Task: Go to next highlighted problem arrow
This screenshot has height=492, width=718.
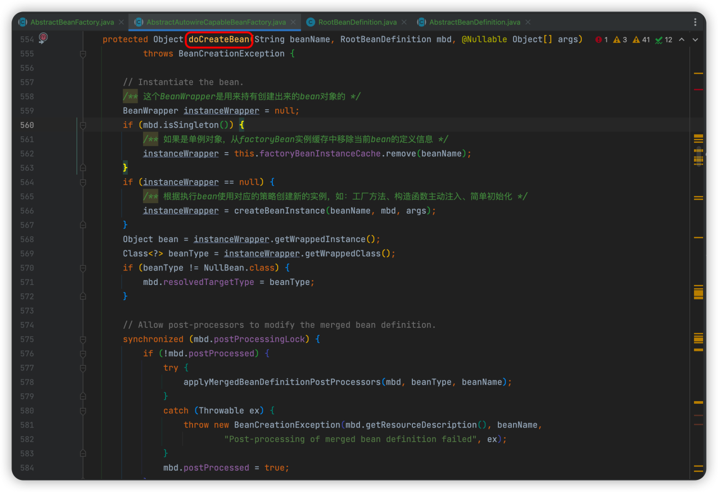Action: [x=696, y=39]
